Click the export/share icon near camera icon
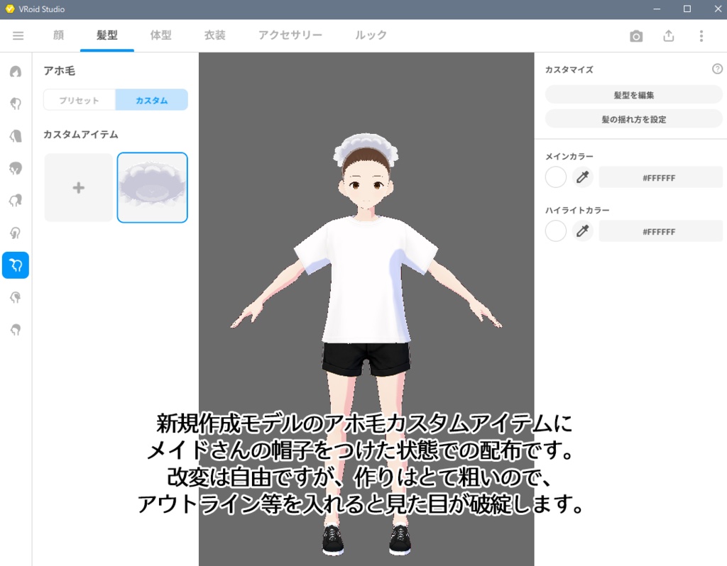 click(669, 35)
